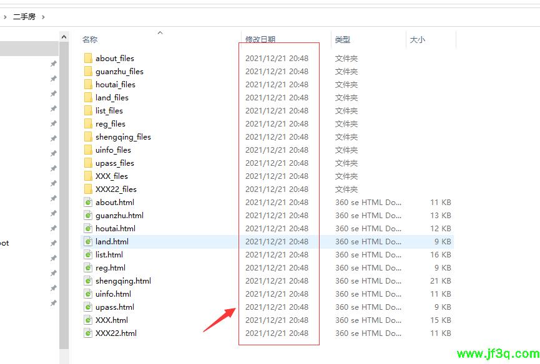Image resolution: width=540 pixels, height=364 pixels.
Task: Collapse sort arrow above the 名称 column
Action: [160, 32]
